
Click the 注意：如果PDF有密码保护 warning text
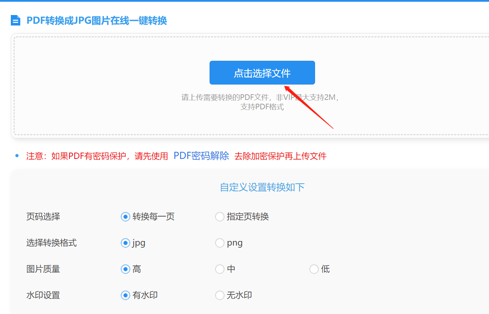(x=76, y=156)
